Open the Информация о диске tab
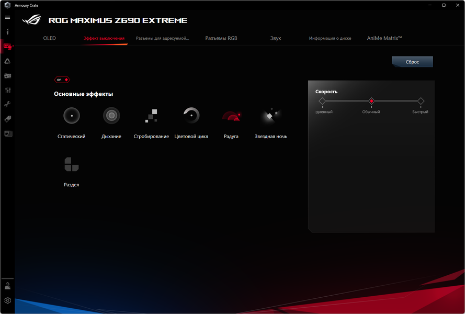This screenshot has width=465, height=314. (330, 38)
